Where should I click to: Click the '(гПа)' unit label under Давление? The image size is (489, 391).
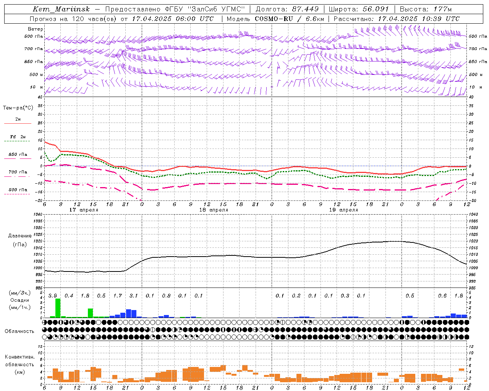20,244
